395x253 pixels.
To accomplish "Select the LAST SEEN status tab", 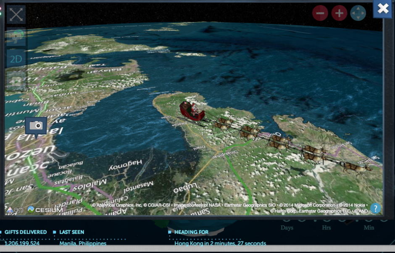I will 72,232.
